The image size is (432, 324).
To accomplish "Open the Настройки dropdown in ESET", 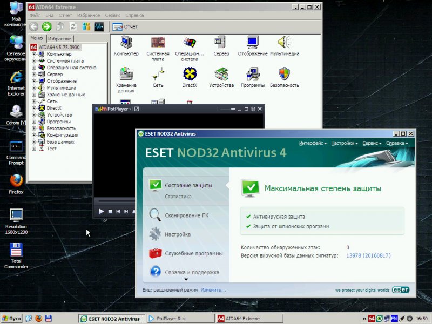I will [345, 143].
